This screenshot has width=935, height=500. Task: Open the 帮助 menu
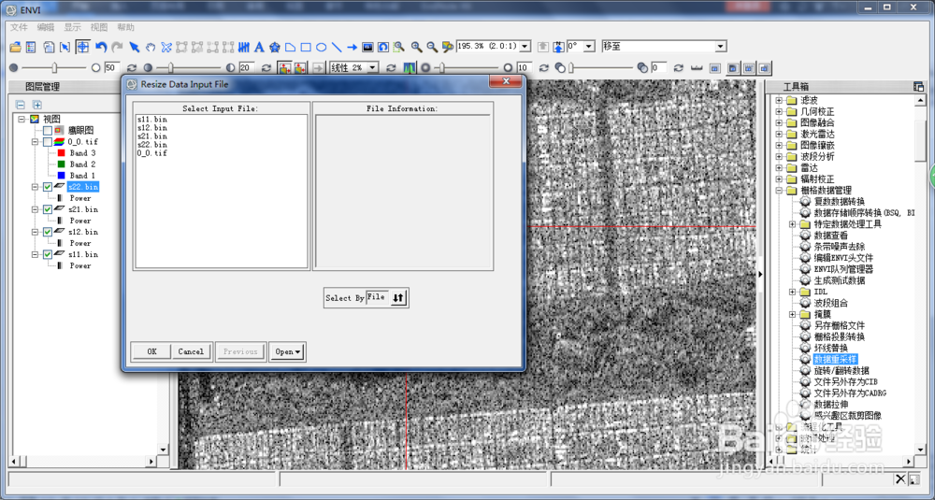[126, 27]
